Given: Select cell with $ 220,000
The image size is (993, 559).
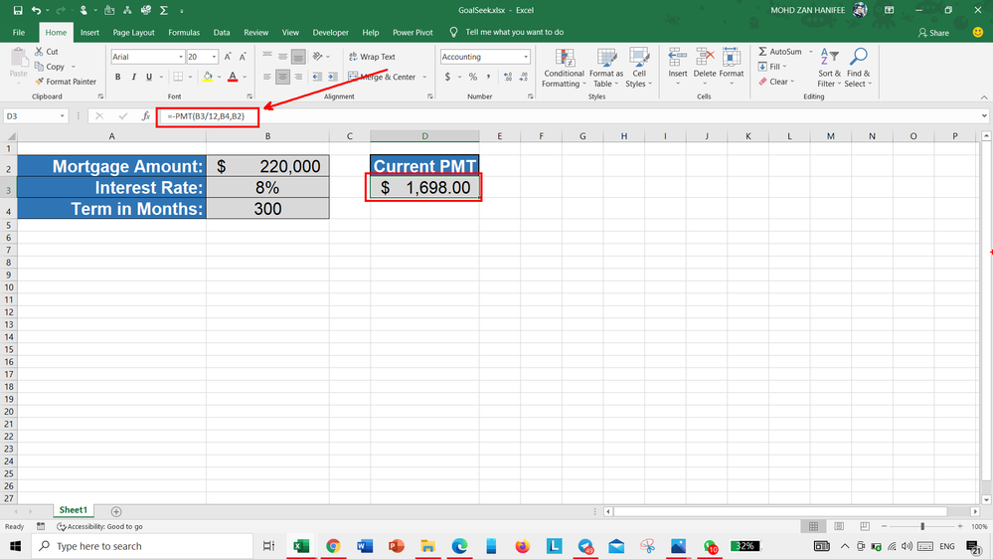Looking at the screenshot, I should [x=268, y=166].
